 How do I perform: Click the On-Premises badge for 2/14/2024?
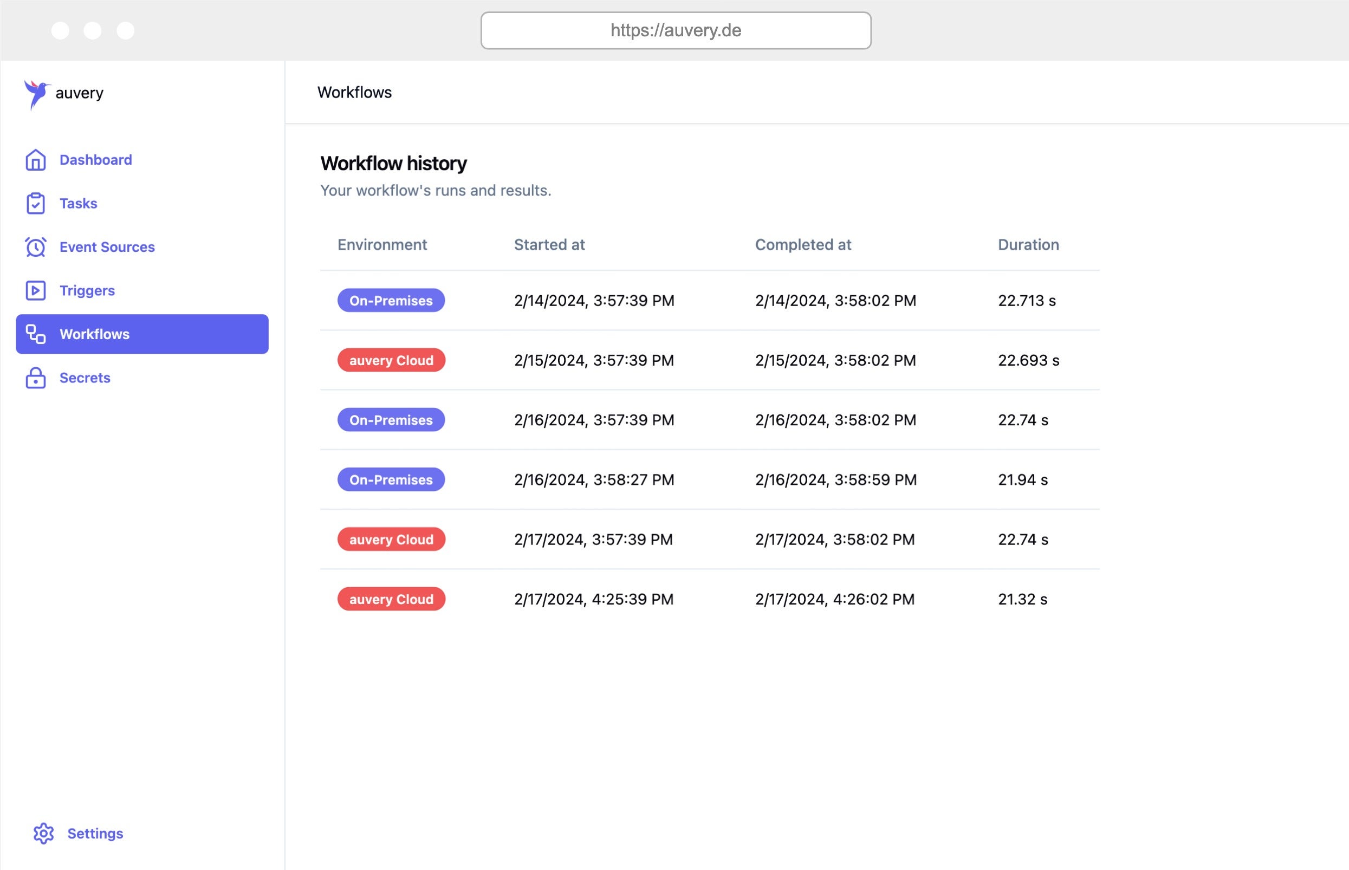click(391, 301)
